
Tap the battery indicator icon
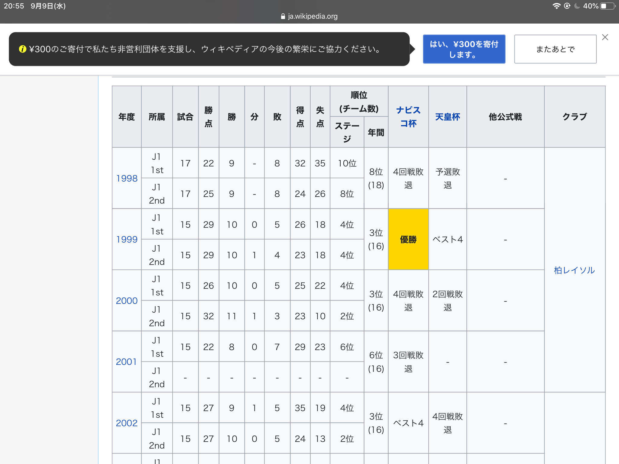pos(608,6)
